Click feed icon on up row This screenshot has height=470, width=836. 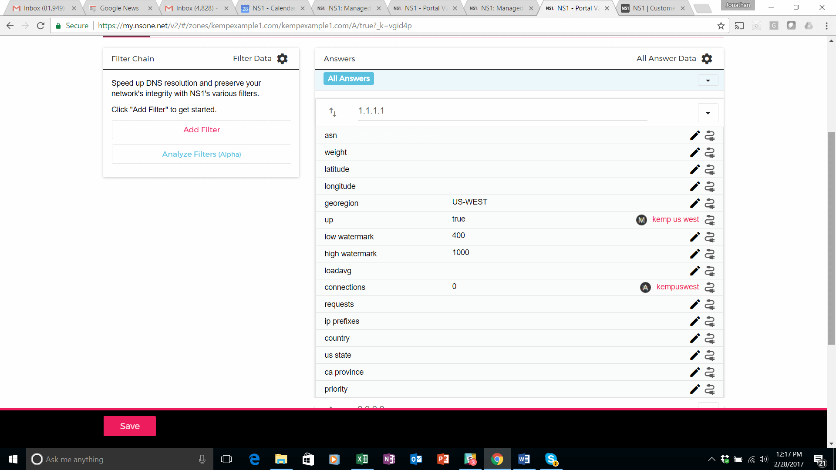pyautogui.click(x=710, y=220)
